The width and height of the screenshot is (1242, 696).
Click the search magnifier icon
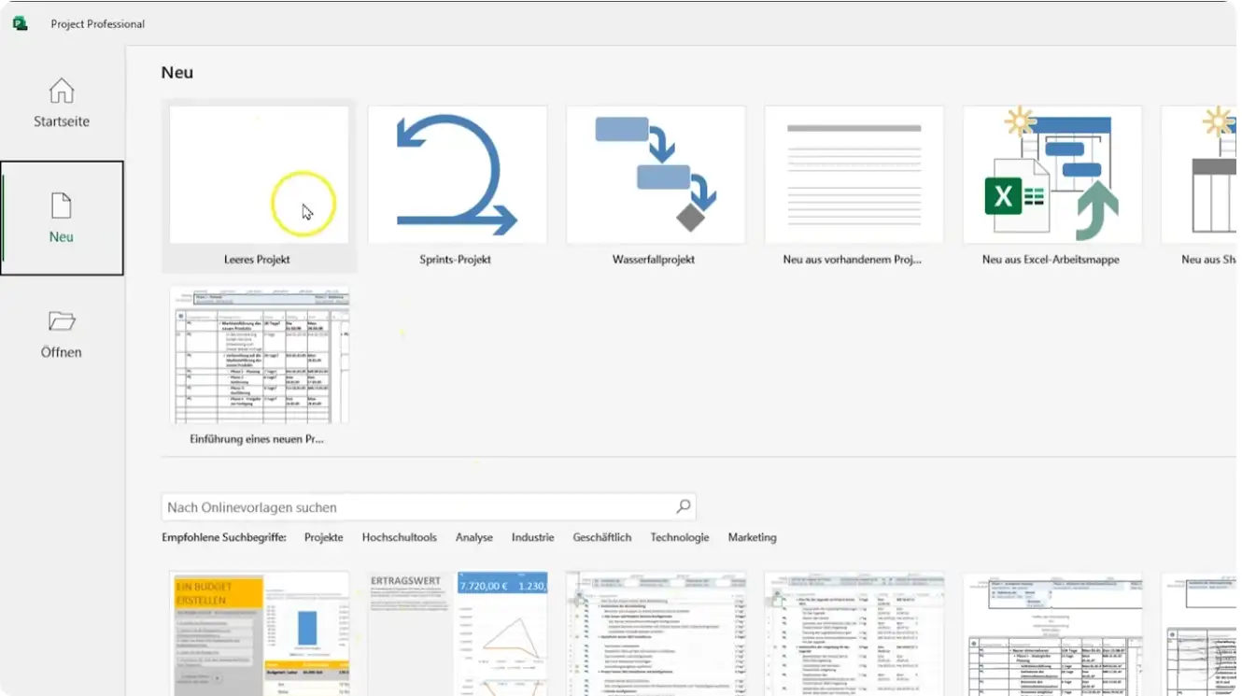pos(684,506)
